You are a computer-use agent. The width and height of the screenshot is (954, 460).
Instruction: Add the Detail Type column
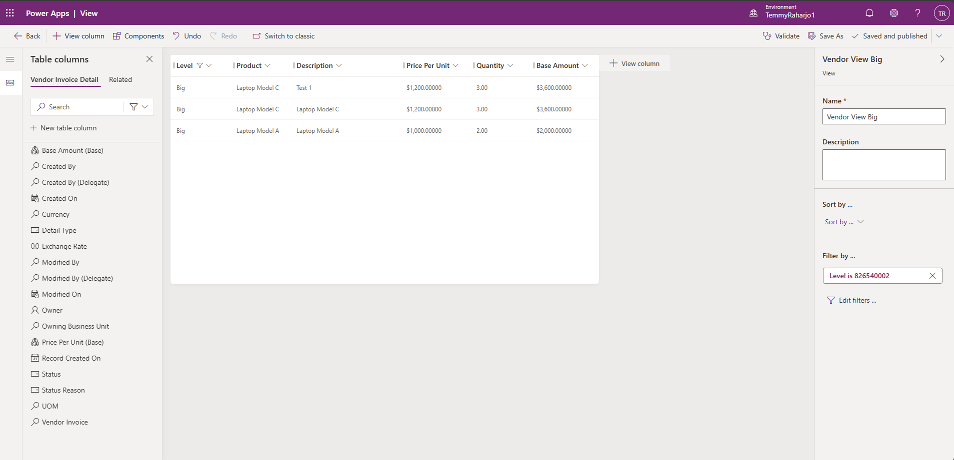(x=53, y=230)
